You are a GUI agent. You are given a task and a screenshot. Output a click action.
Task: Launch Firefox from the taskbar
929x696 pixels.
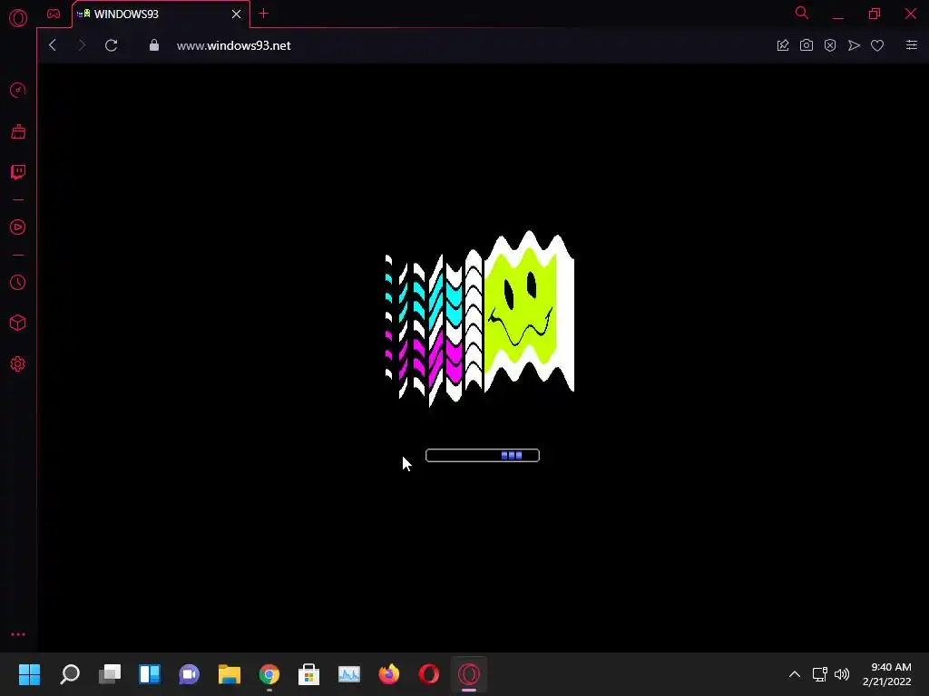tap(388, 674)
